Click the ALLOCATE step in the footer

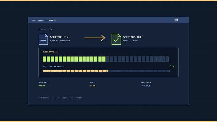point(56,98)
